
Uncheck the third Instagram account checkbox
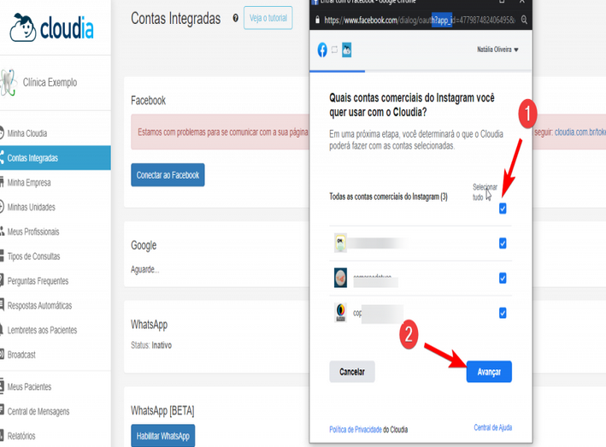[503, 313]
